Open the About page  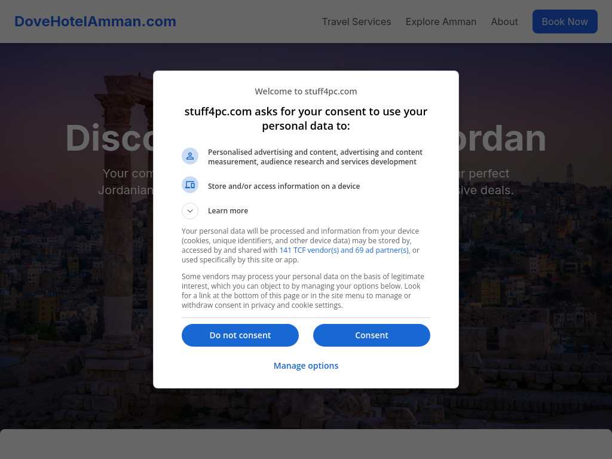click(504, 22)
